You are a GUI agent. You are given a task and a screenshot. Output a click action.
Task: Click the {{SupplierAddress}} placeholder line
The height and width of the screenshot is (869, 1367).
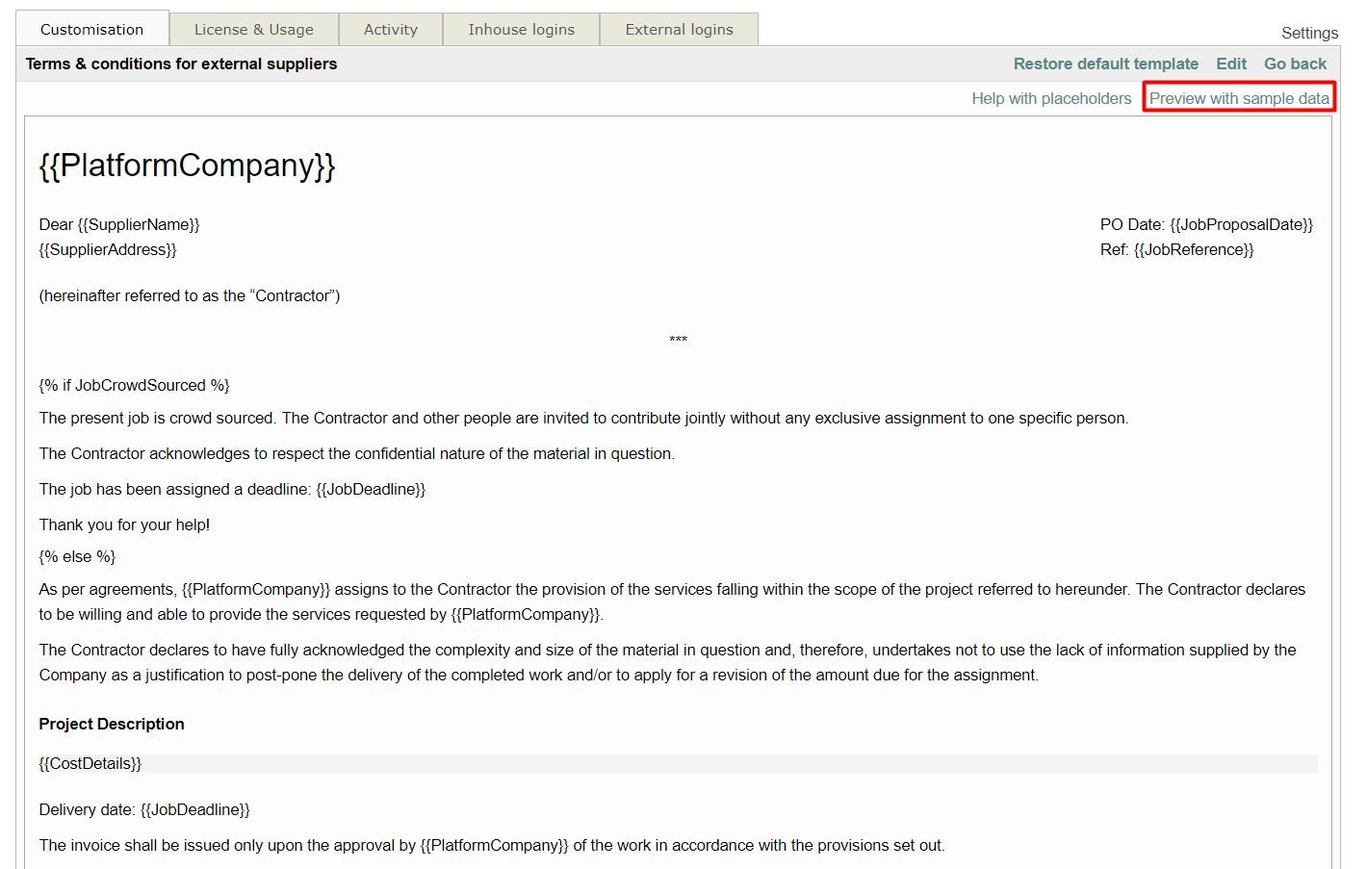pos(108,249)
